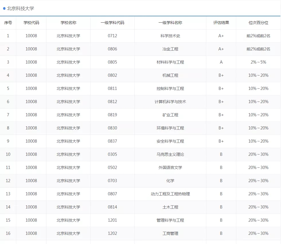Click subject code 0837
Image resolution: width=281 pixels, height=244 pixels.
(x=112, y=141)
